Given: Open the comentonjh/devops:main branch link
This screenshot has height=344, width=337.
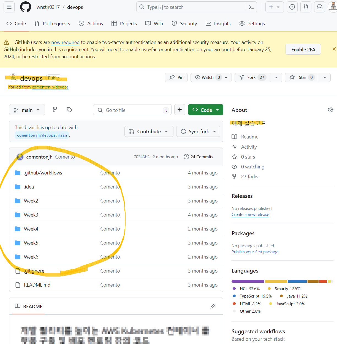Looking at the screenshot, I should tap(42, 135).
